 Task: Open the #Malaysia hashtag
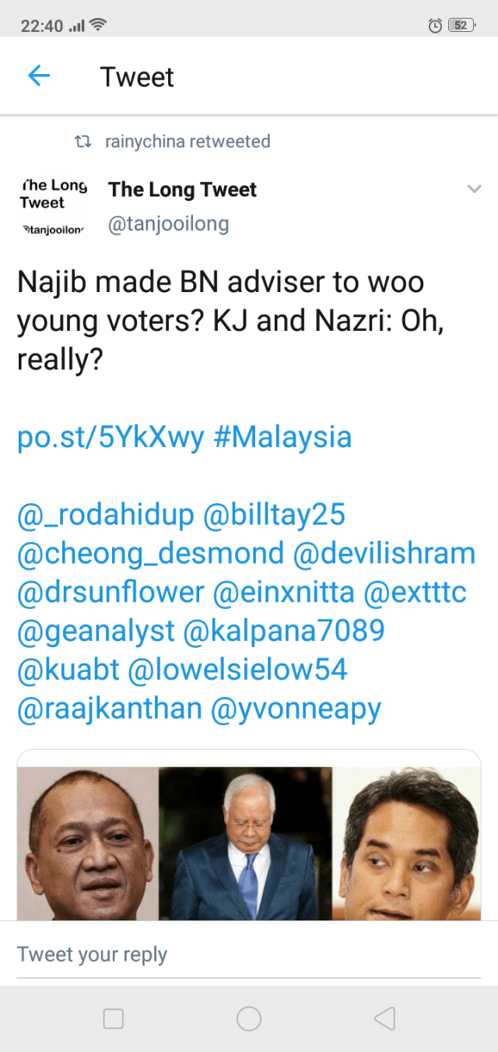pos(282,437)
